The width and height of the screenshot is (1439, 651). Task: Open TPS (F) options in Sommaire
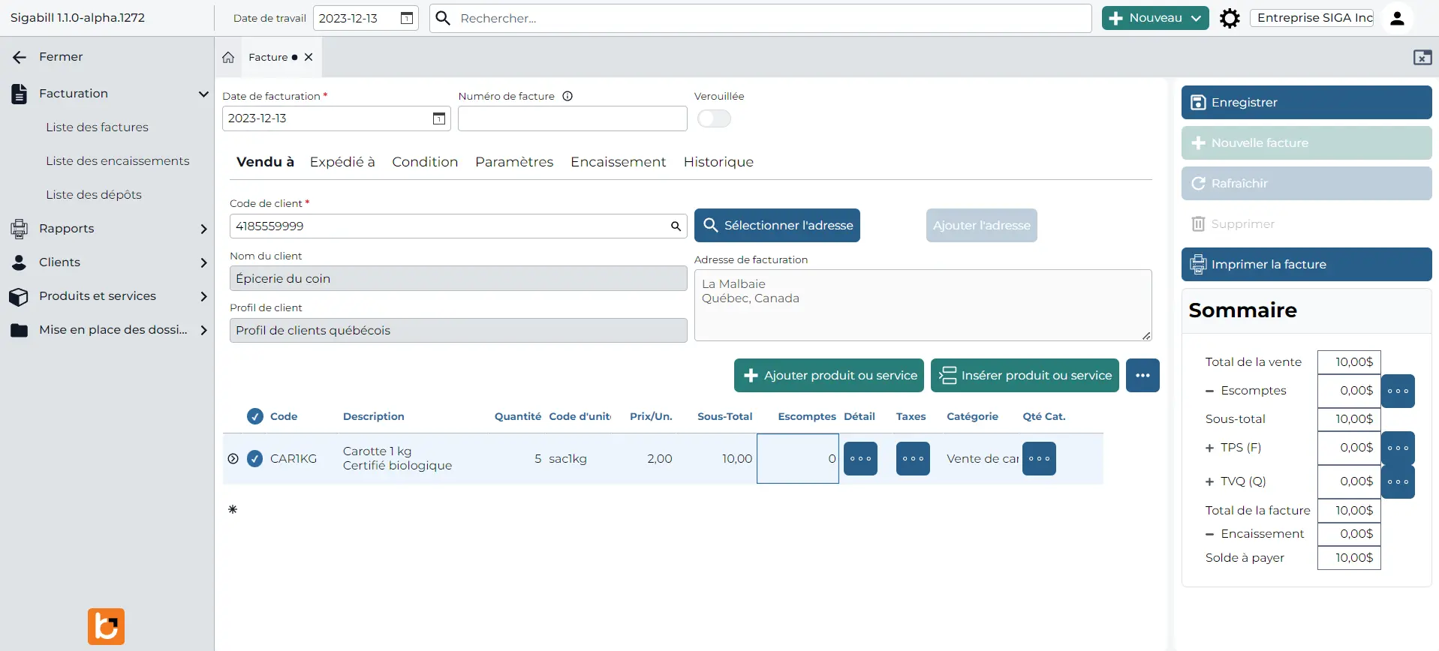coord(1398,448)
